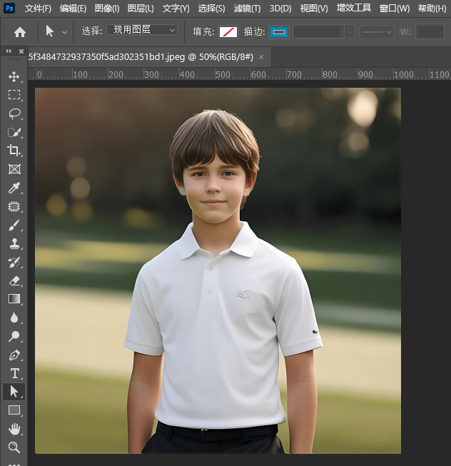Select the Clone Stamp tool
Viewport: 451px width, 466px height.
[x=14, y=243]
